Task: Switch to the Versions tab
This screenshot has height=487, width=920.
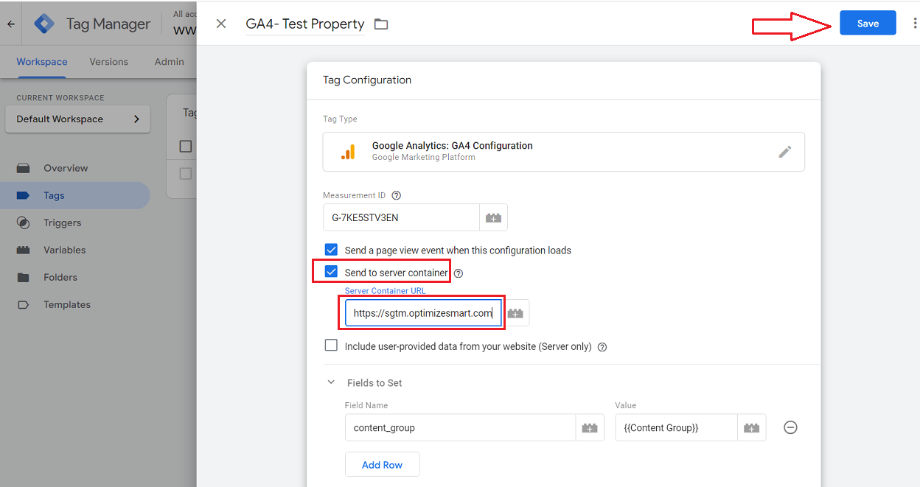Action: pyautogui.click(x=108, y=62)
